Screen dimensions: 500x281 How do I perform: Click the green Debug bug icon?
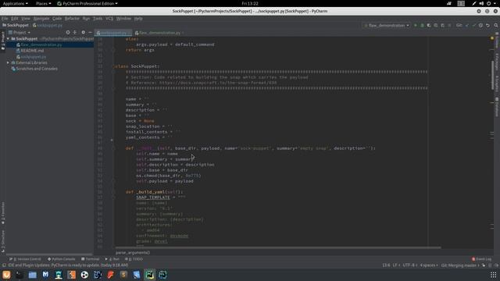pos(422,25)
